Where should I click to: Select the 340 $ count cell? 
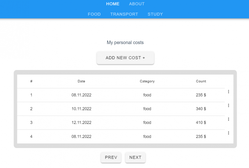201,109
